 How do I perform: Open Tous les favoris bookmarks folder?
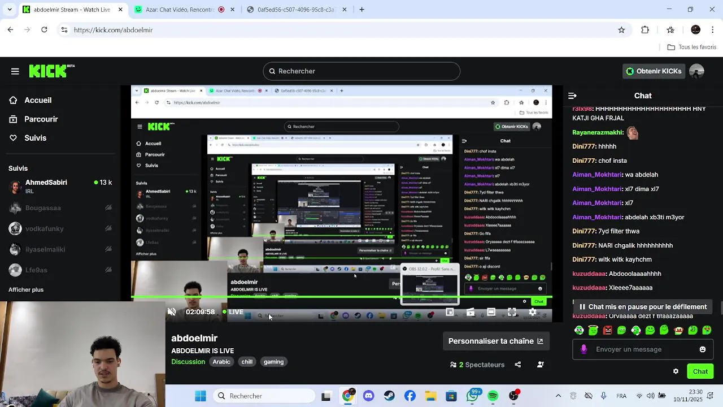click(x=691, y=47)
